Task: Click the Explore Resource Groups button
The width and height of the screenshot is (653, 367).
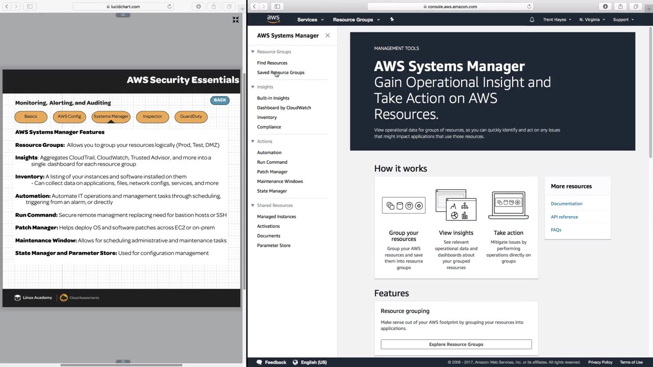Action: 456,344
